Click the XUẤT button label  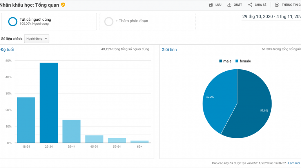tap(238, 5)
